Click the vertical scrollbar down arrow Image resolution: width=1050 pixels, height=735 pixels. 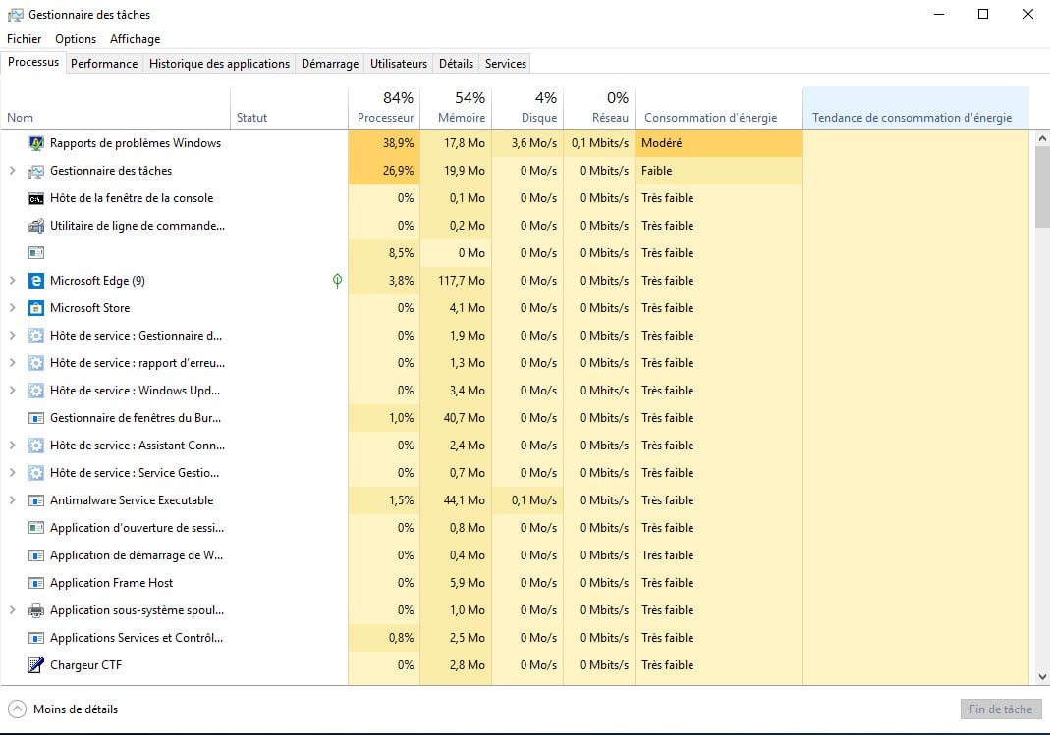tap(1042, 676)
